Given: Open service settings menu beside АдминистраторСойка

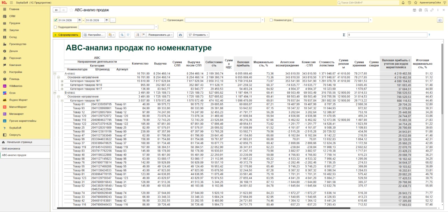Looking at the screenshot, I should point(444,2).
